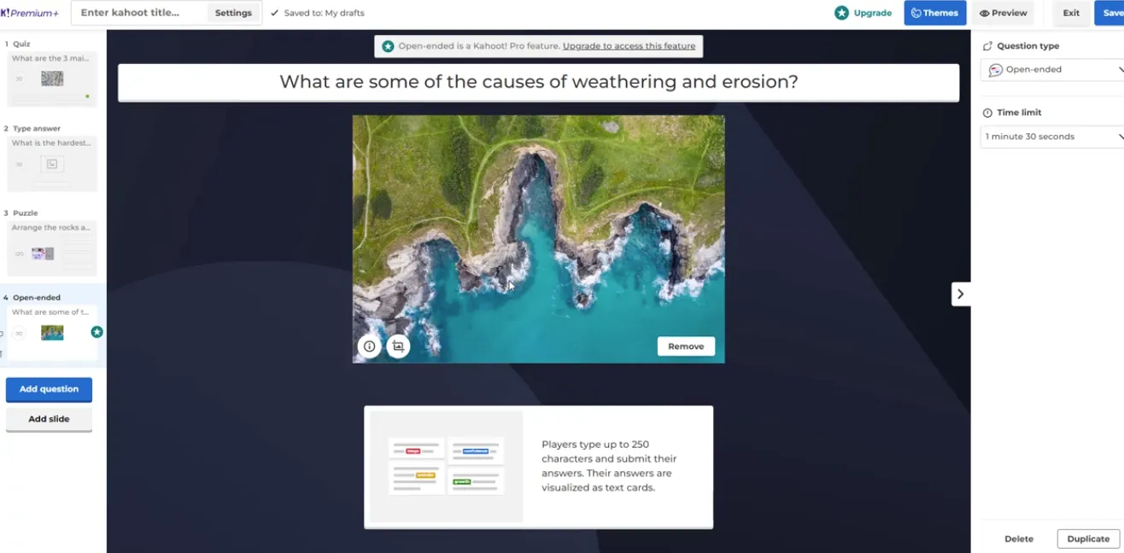Click the star icon in the Pro feature banner
The width and height of the screenshot is (1124, 553).
[388, 46]
